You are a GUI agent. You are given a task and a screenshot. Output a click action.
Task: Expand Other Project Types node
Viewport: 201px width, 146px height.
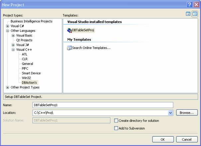point(8,87)
